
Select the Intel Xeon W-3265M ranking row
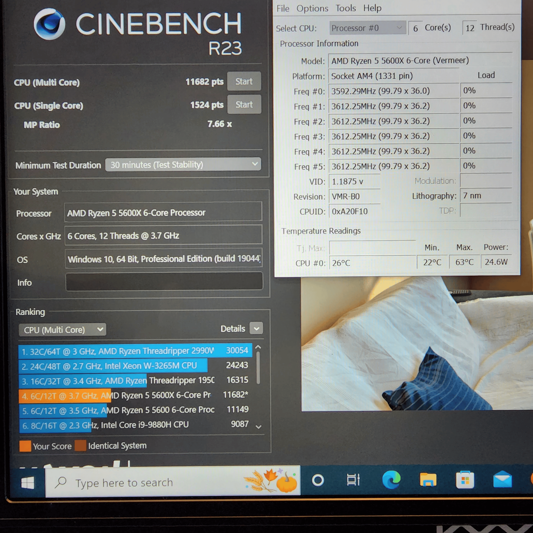tap(135, 366)
